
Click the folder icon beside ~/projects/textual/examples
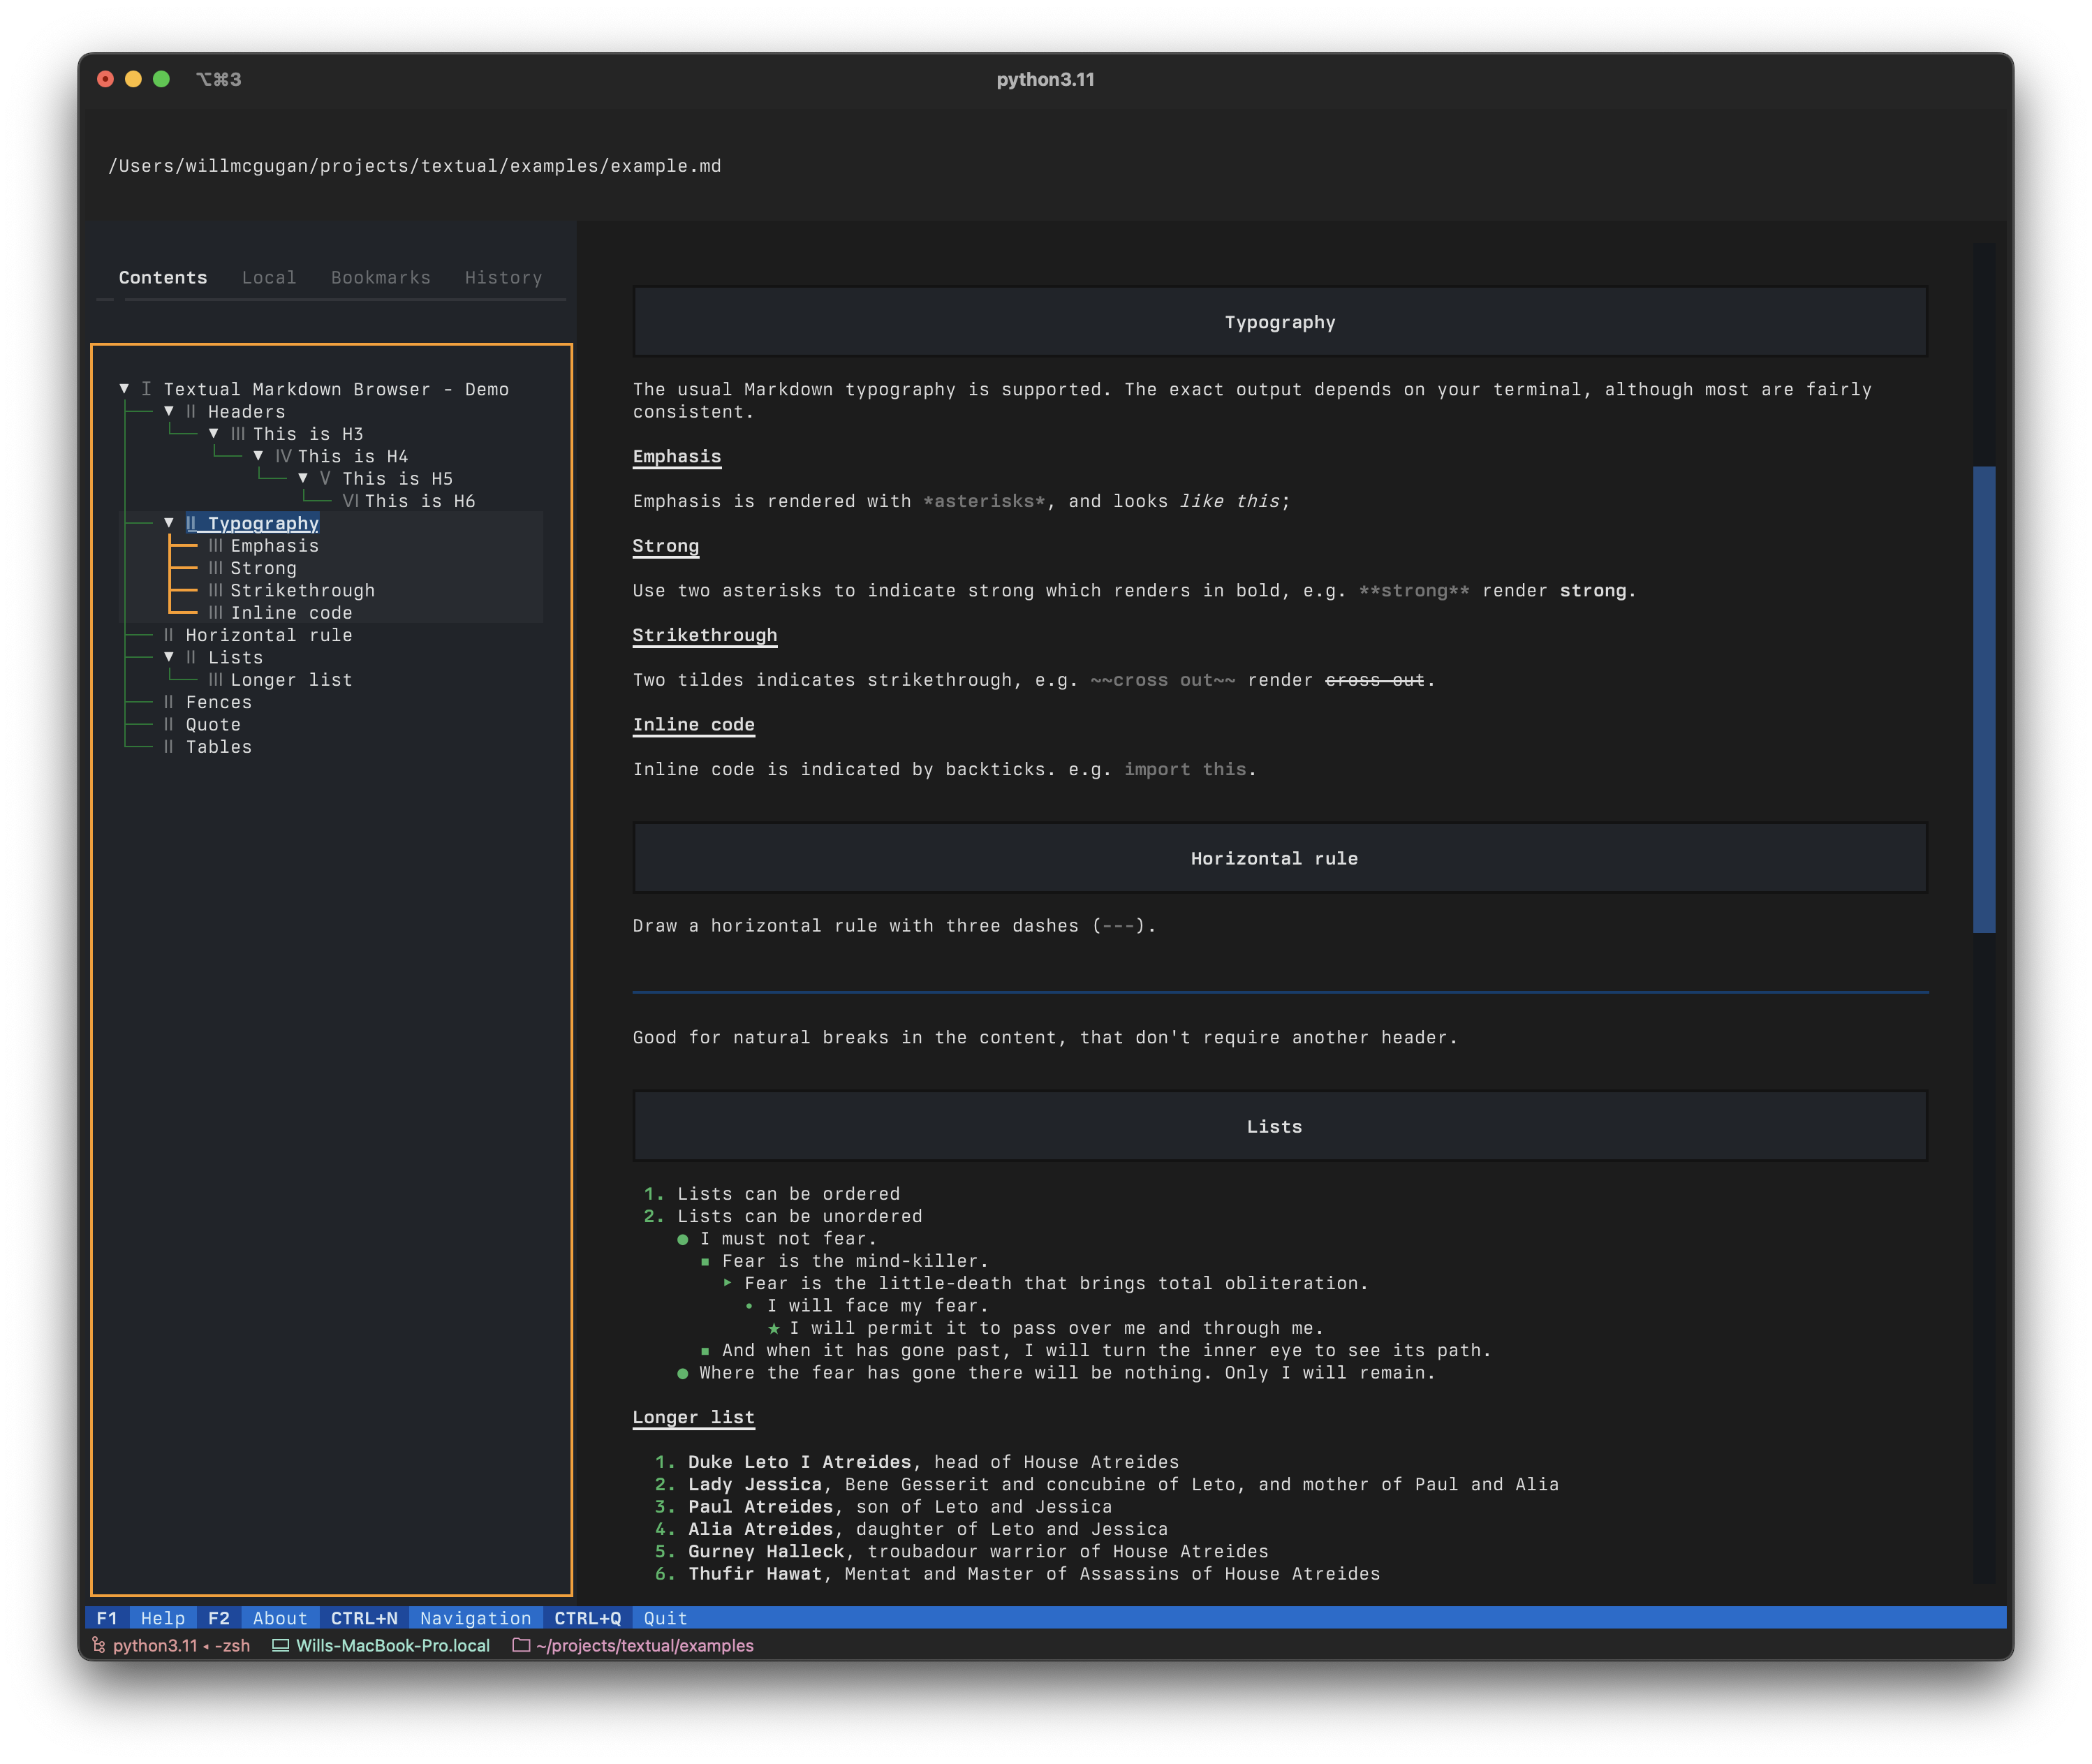pos(521,1645)
